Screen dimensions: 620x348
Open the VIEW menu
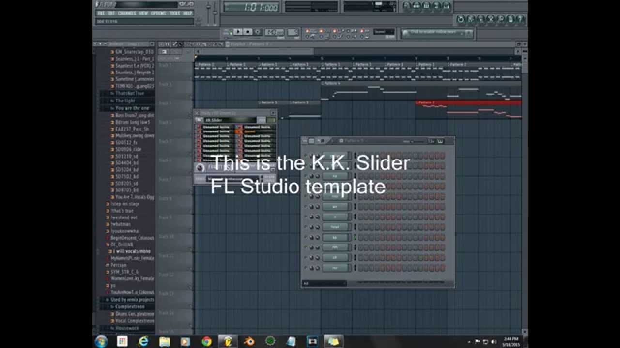[x=144, y=14]
